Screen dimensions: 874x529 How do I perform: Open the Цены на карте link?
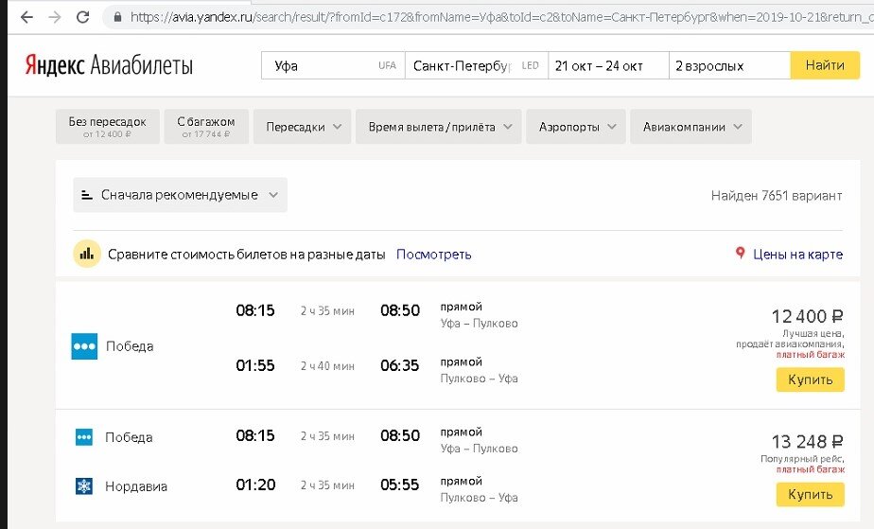[x=796, y=255]
